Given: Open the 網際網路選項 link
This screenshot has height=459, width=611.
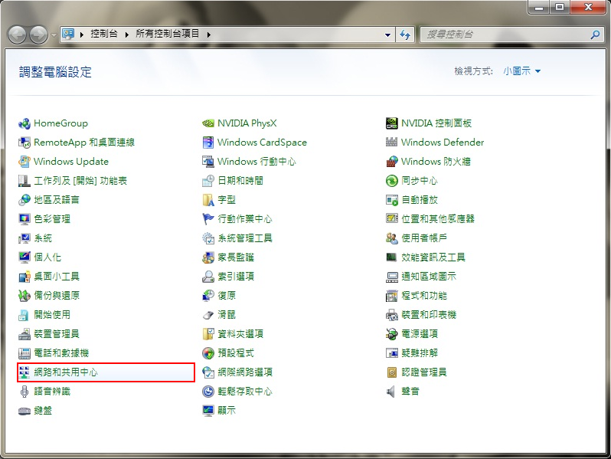Looking at the screenshot, I should coord(245,372).
